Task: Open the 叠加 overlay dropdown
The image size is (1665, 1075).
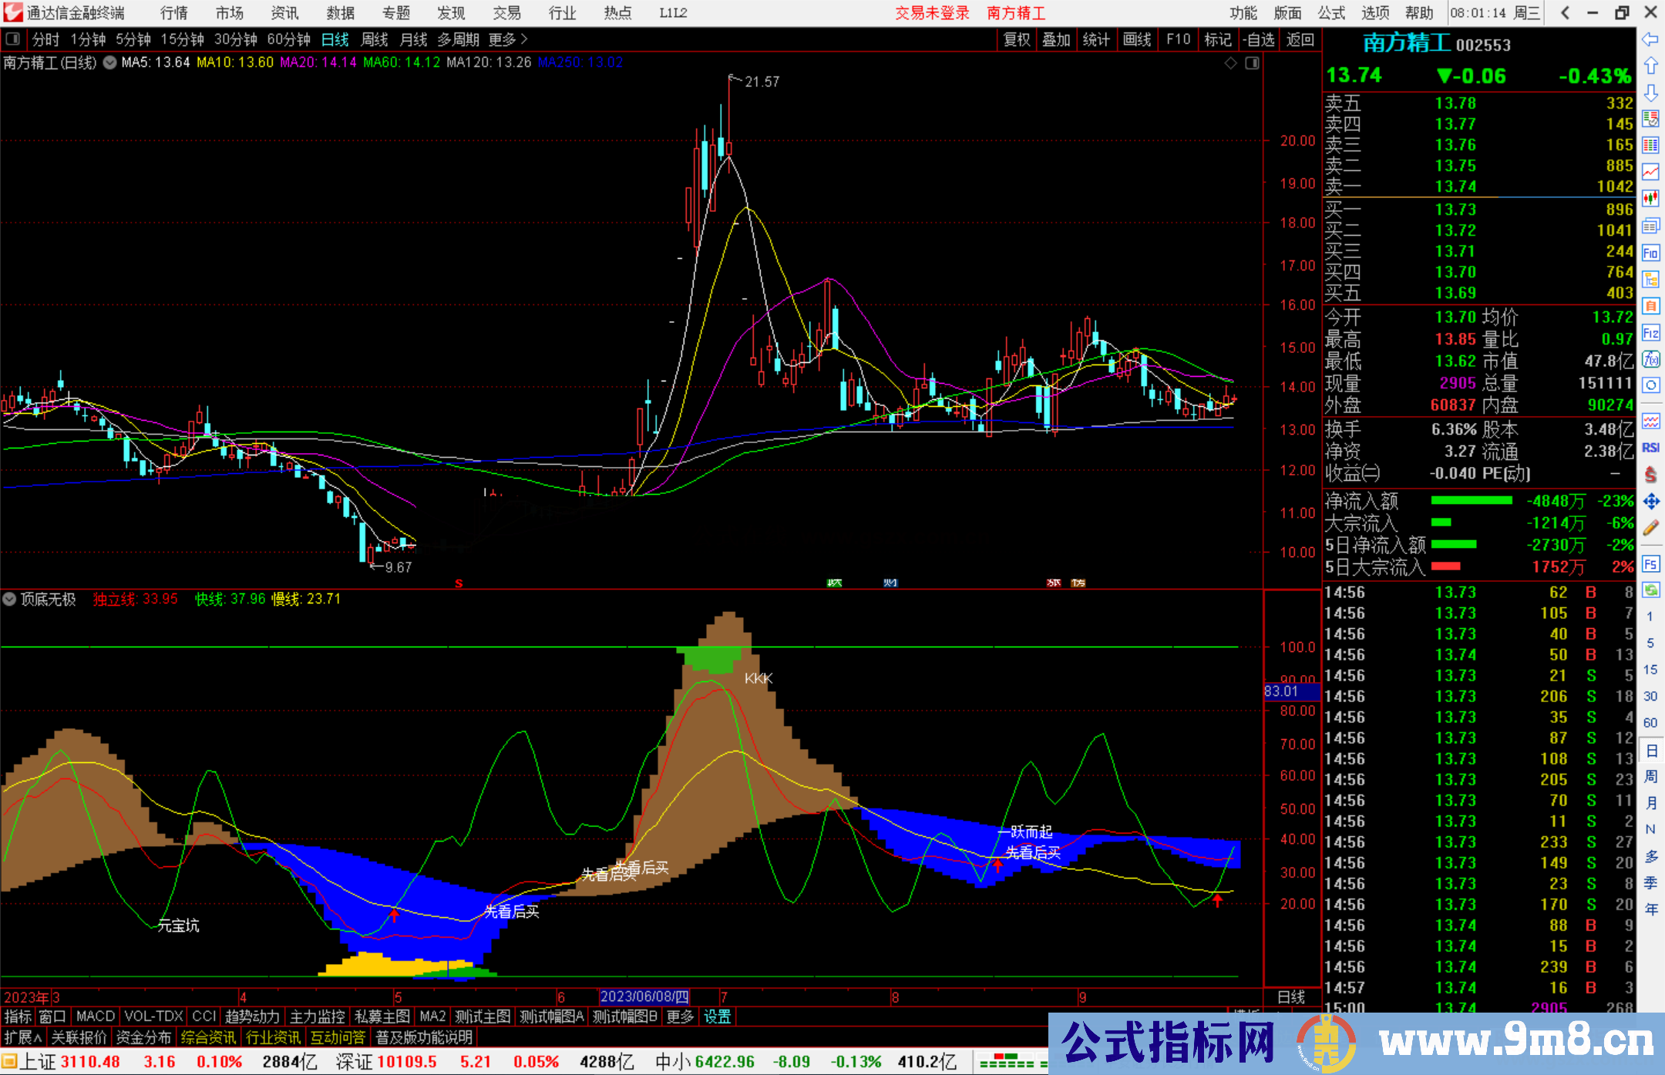Action: point(1056,39)
